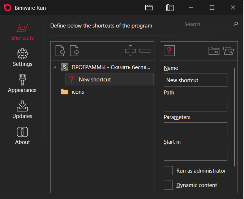Select the icons folder item
The image size is (244, 199).
[77, 92]
